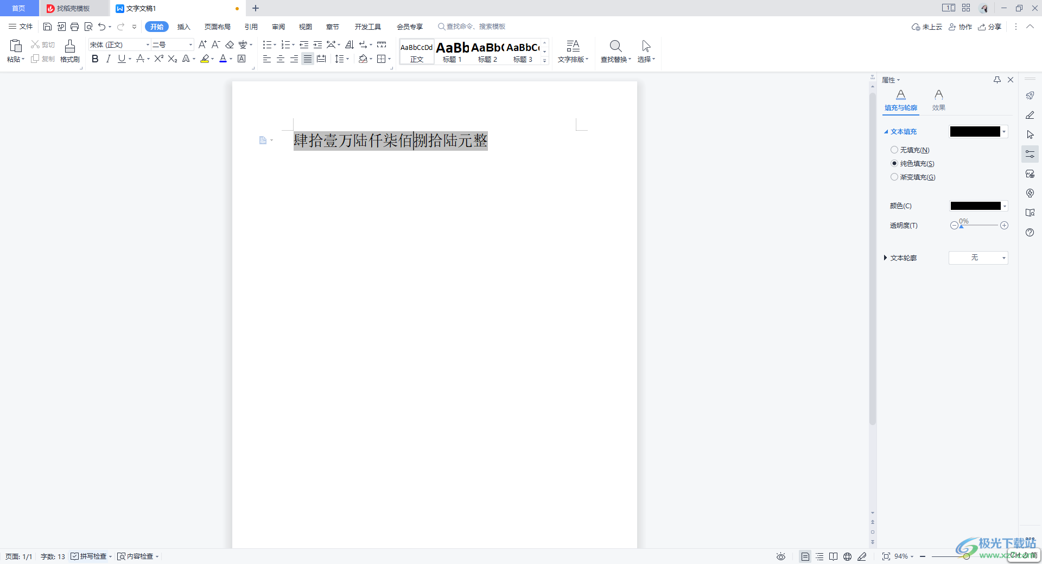1042x564 pixels.
Task: Switch to the Effects tab in properties
Action: coord(939,100)
